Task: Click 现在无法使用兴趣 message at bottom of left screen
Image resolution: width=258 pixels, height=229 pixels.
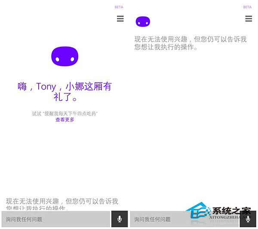Action: (62, 204)
